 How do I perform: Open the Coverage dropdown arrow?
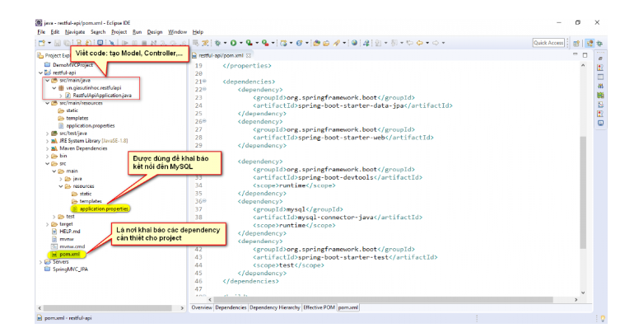pyautogui.click(x=257, y=43)
